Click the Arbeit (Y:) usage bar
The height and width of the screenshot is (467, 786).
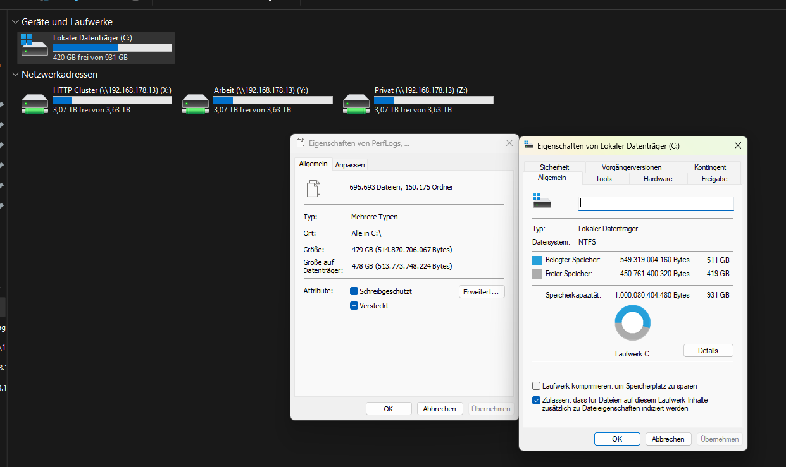[273, 100]
